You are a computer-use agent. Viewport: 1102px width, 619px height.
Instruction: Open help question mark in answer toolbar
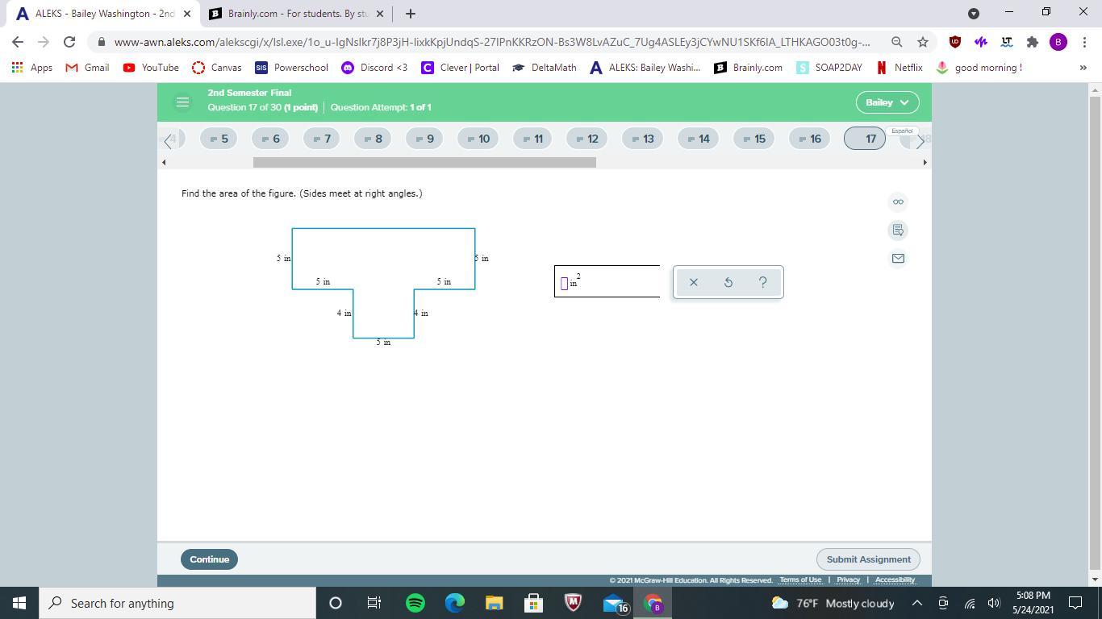(763, 282)
